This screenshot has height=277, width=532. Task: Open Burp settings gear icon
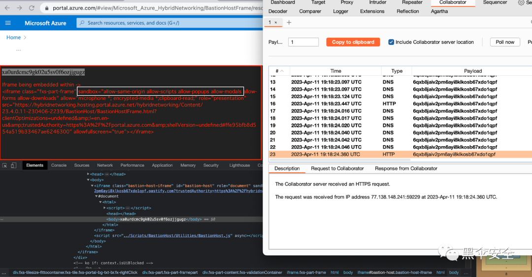(x=521, y=2)
